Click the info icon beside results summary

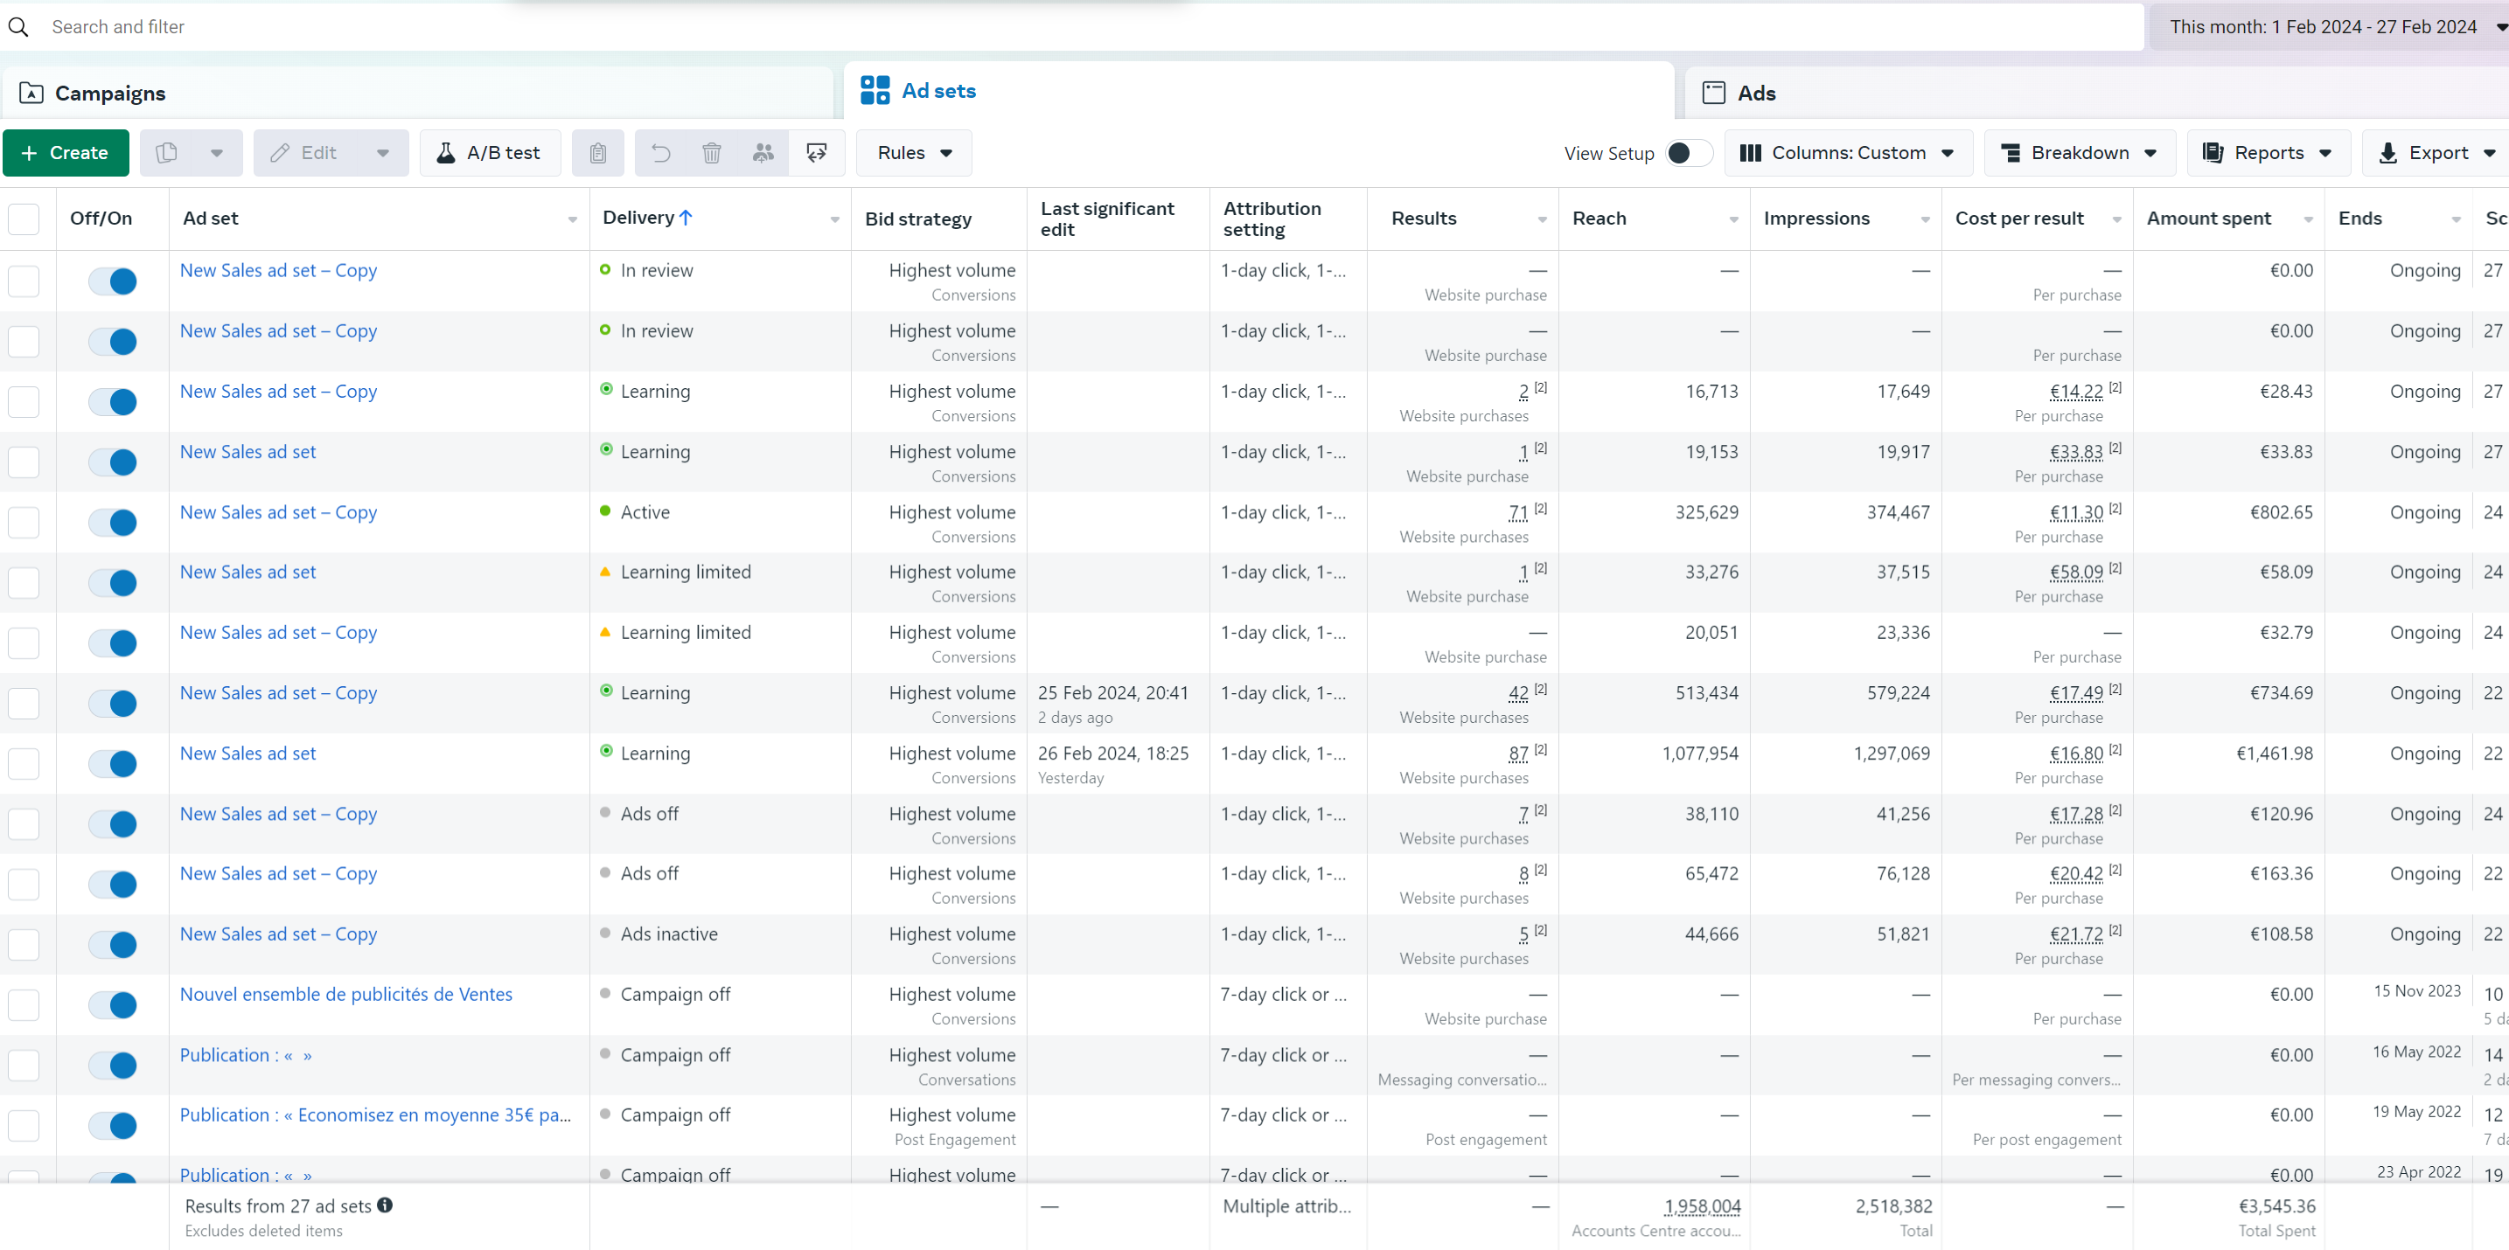(x=386, y=1205)
